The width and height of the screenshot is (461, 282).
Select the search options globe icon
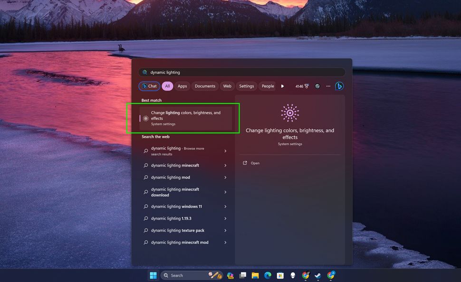pos(317,86)
